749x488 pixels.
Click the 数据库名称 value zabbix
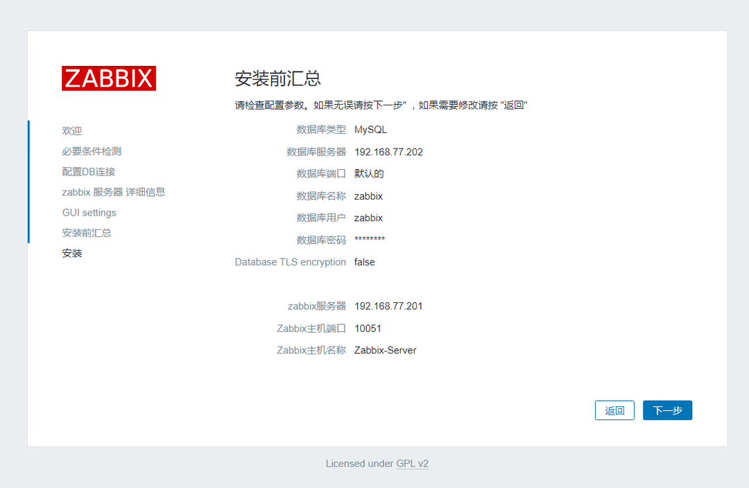(368, 196)
